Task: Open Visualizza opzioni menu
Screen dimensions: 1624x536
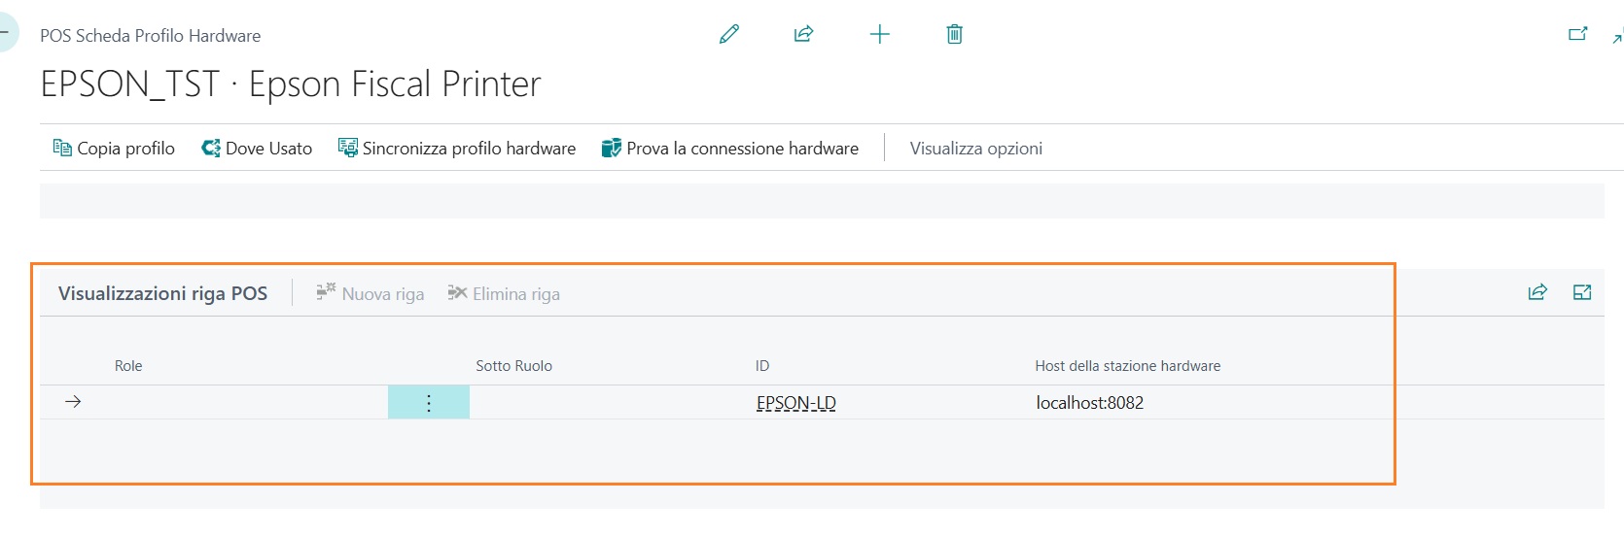Action: pyautogui.click(x=976, y=149)
